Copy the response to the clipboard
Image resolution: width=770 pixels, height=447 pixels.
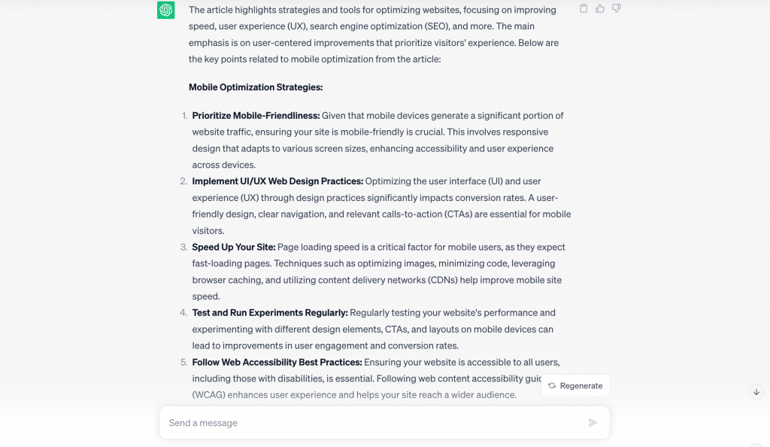584,8
